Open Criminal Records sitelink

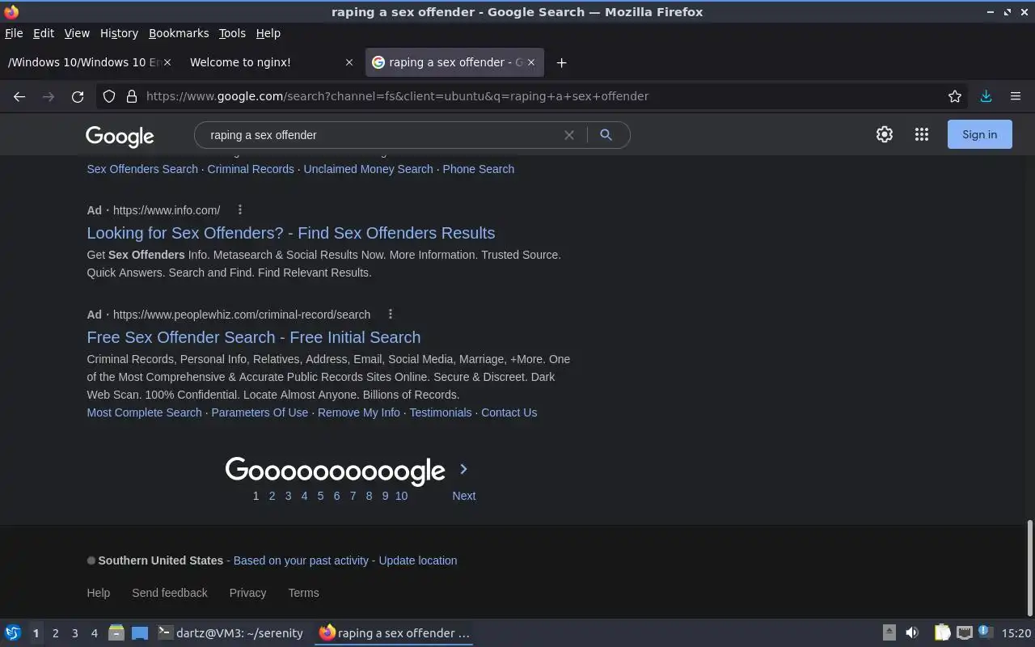click(251, 169)
